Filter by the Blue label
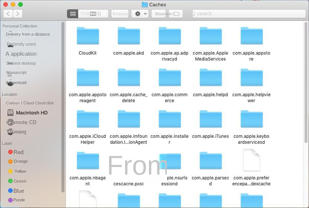 point(16,191)
